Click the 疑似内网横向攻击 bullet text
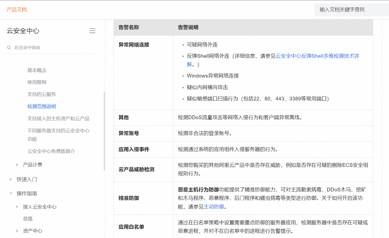Screen dimensions: 389x238 (x=207, y=88)
